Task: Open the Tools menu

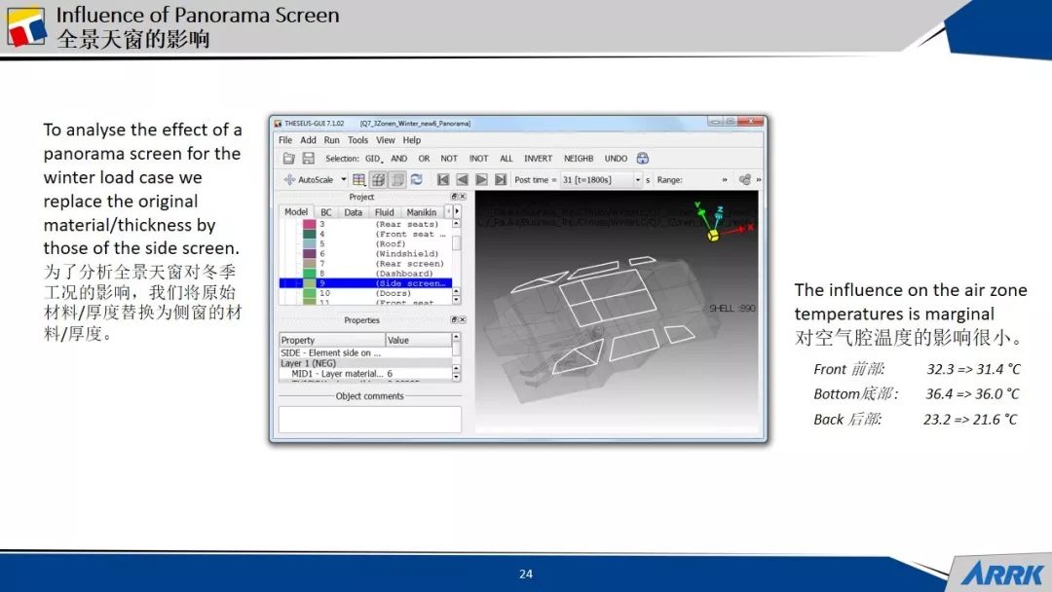Action: click(357, 140)
